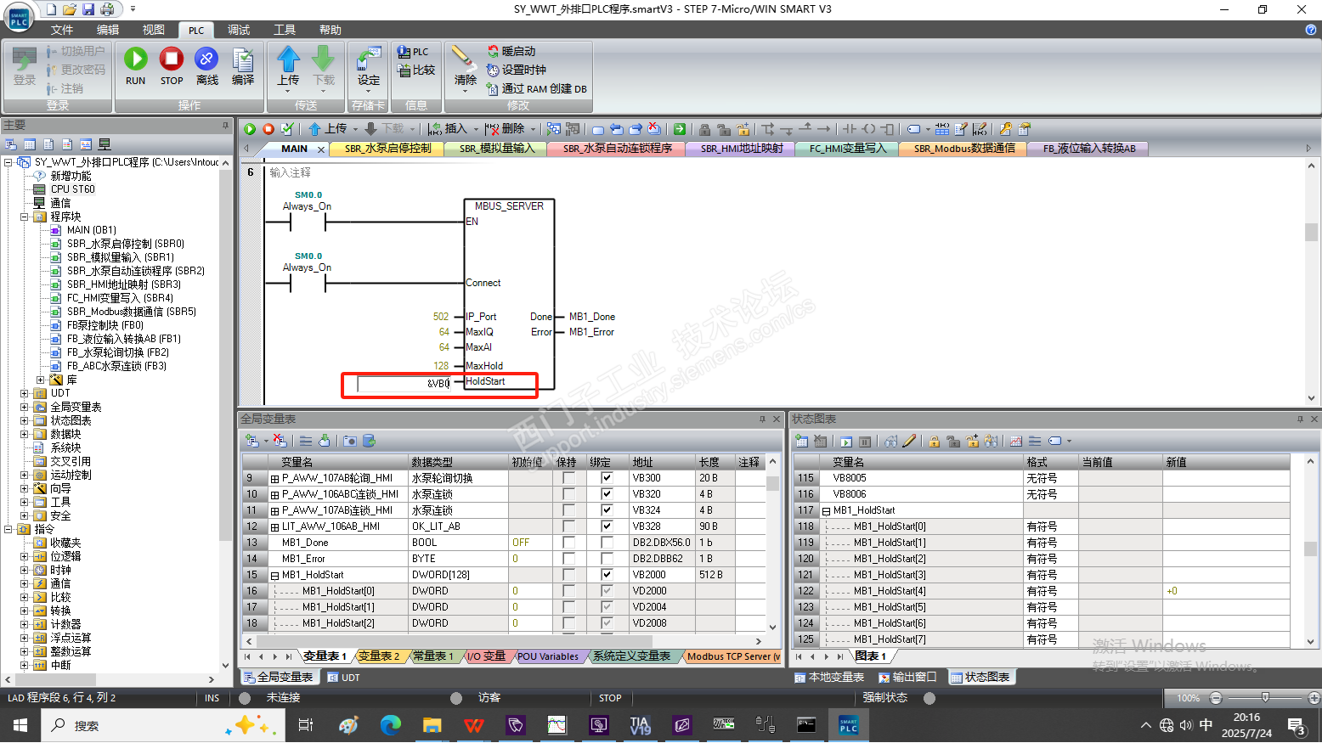Image resolution: width=1322 pixels, height=743 pixels.
Task: Open the TIA V19 app from the taskbar
Action: point(641,725)
